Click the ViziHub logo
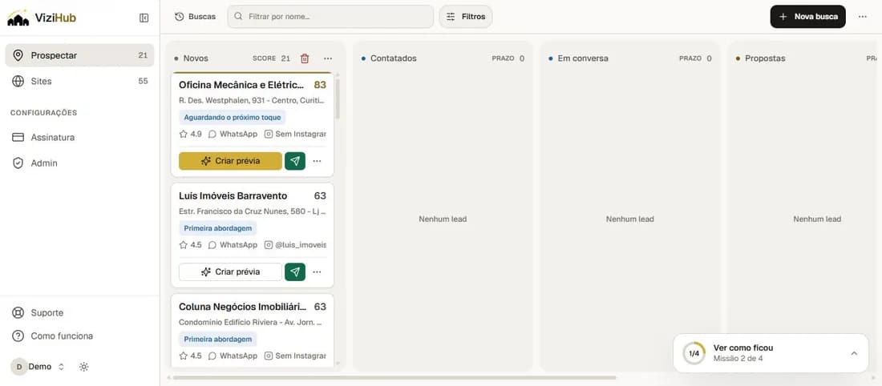 (x=42, y=18)
